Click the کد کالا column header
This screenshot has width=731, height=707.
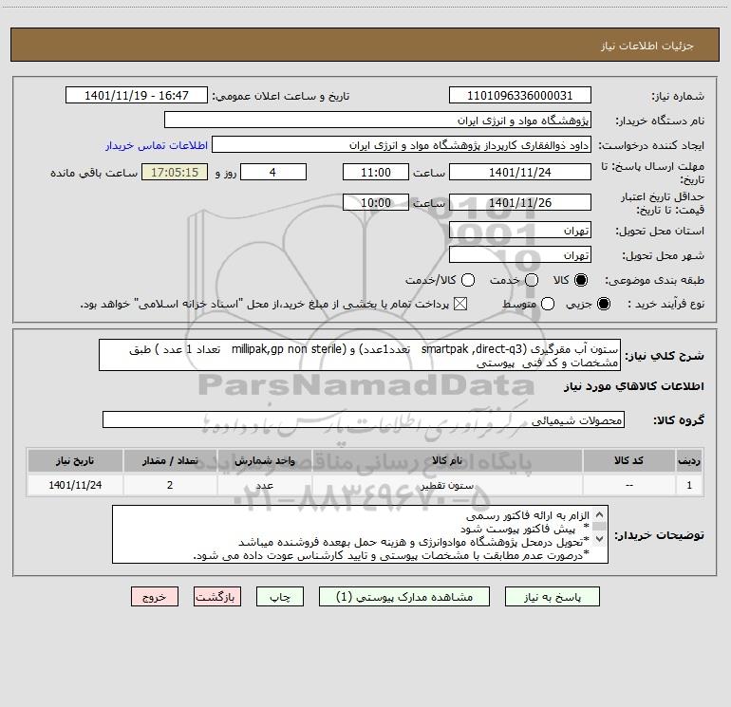coord(628,460)
